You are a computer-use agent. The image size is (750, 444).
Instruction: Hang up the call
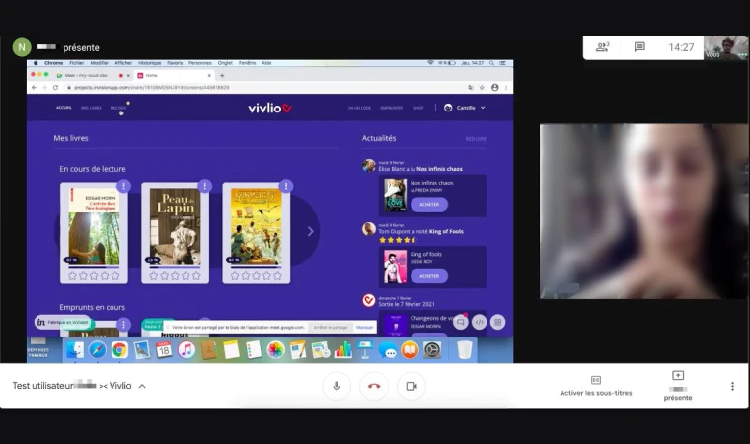coord(374,386)
